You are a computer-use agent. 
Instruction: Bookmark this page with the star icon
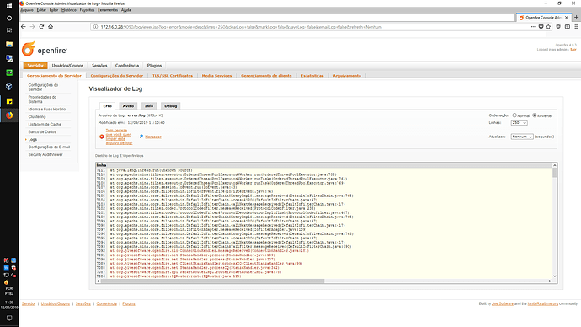548,27
